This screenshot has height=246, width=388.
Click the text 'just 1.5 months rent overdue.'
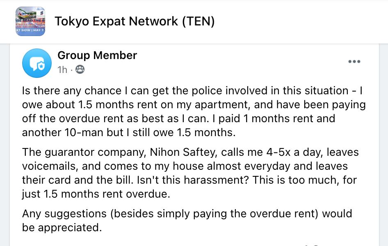[96, 194]
